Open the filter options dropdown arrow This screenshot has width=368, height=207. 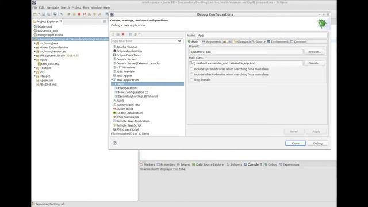click(x=140, y=34)
